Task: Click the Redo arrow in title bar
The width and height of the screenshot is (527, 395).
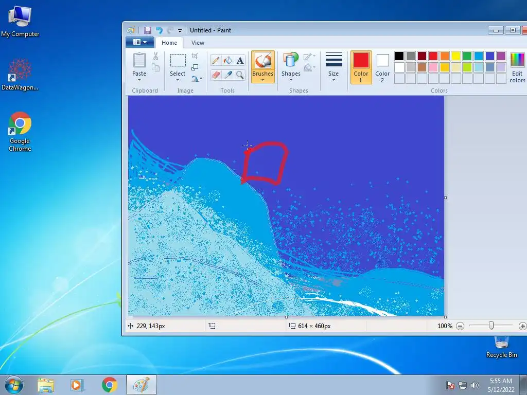Action: [170, 30]
